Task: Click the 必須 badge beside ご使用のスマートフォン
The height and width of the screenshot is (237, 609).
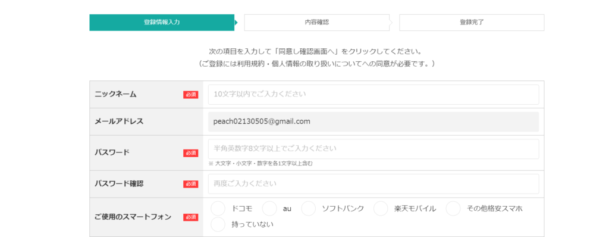Action: point(191,217)
